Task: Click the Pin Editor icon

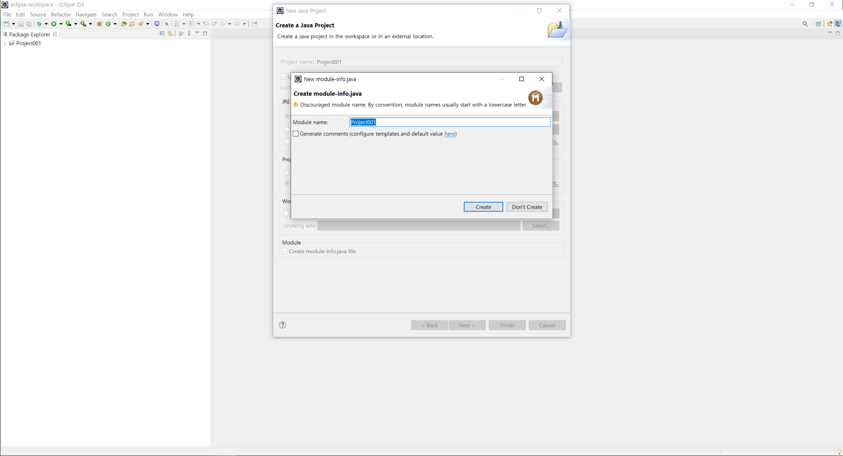Action: tap(254, 24)
